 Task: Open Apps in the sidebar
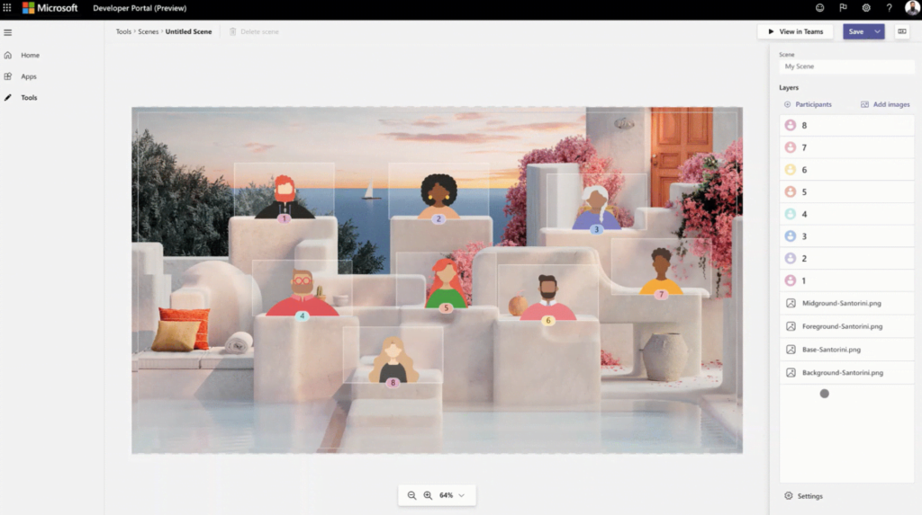(29, 76)
